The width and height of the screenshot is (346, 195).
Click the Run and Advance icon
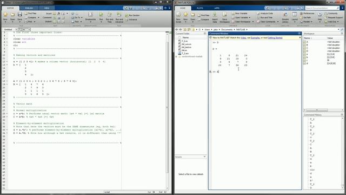pyautogui.click(x=119, y=15)
